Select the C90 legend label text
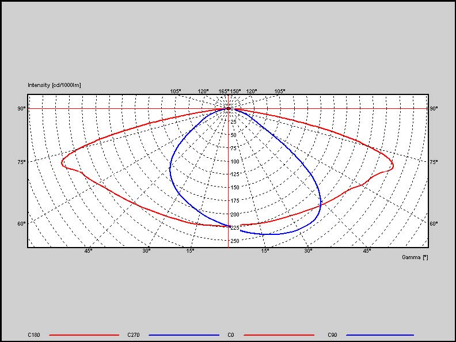456x342 pixels. 332,335
